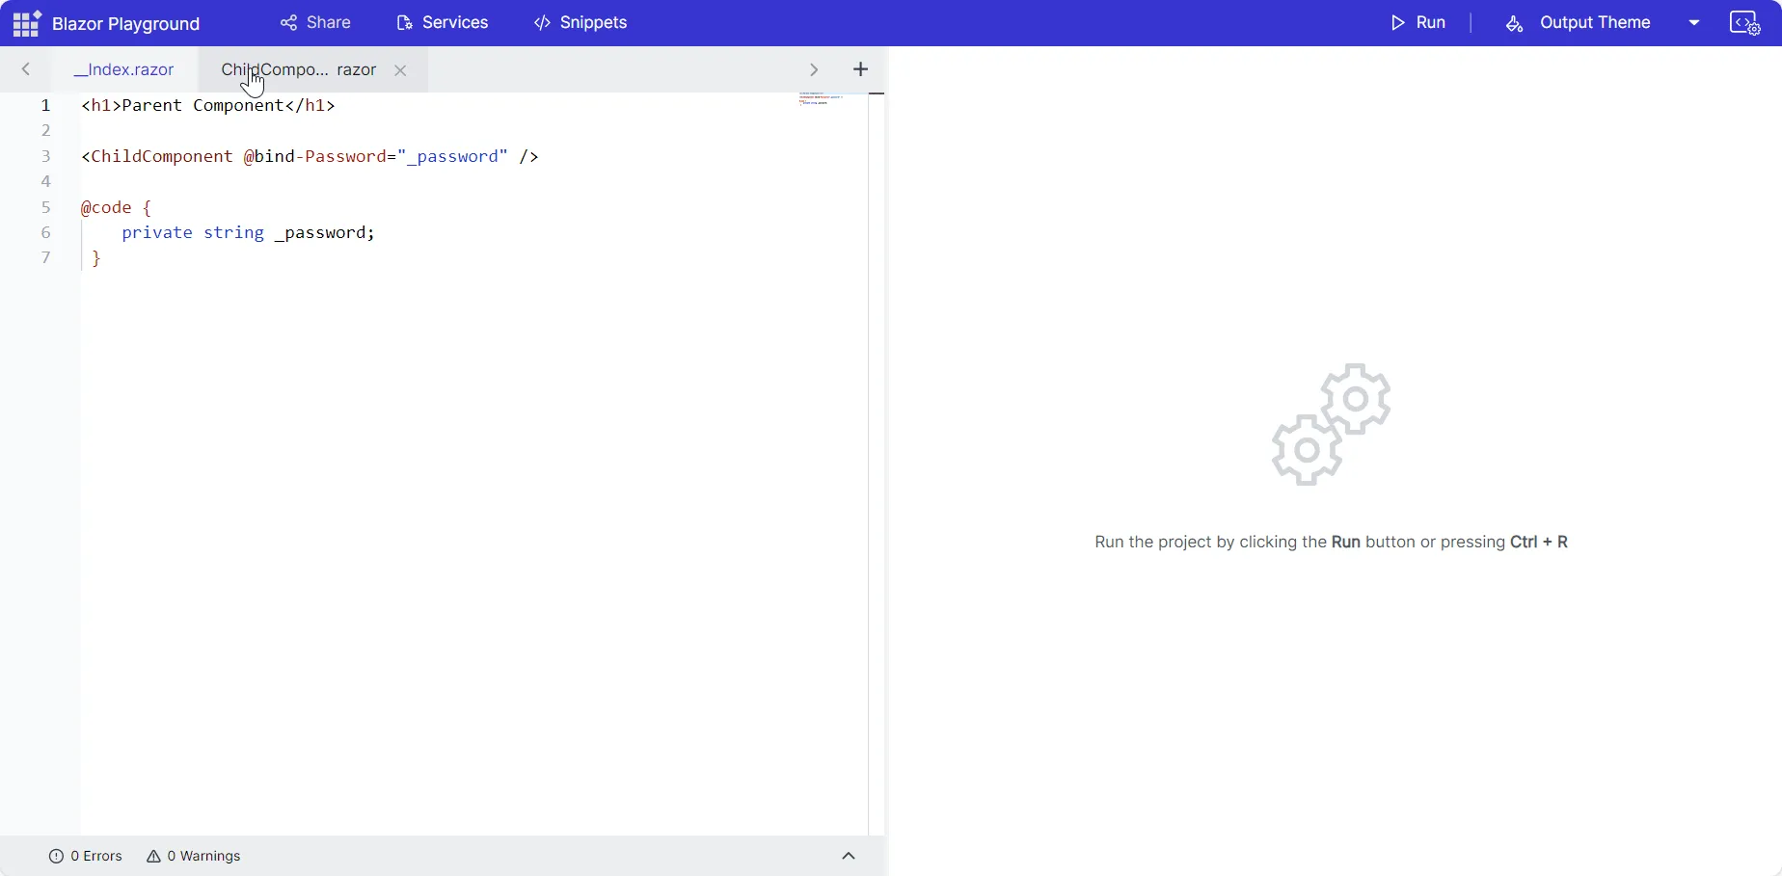Open the Output Theme dropdown arrow
Viewport: 1782px width, 876px height.
point(1695,22)
